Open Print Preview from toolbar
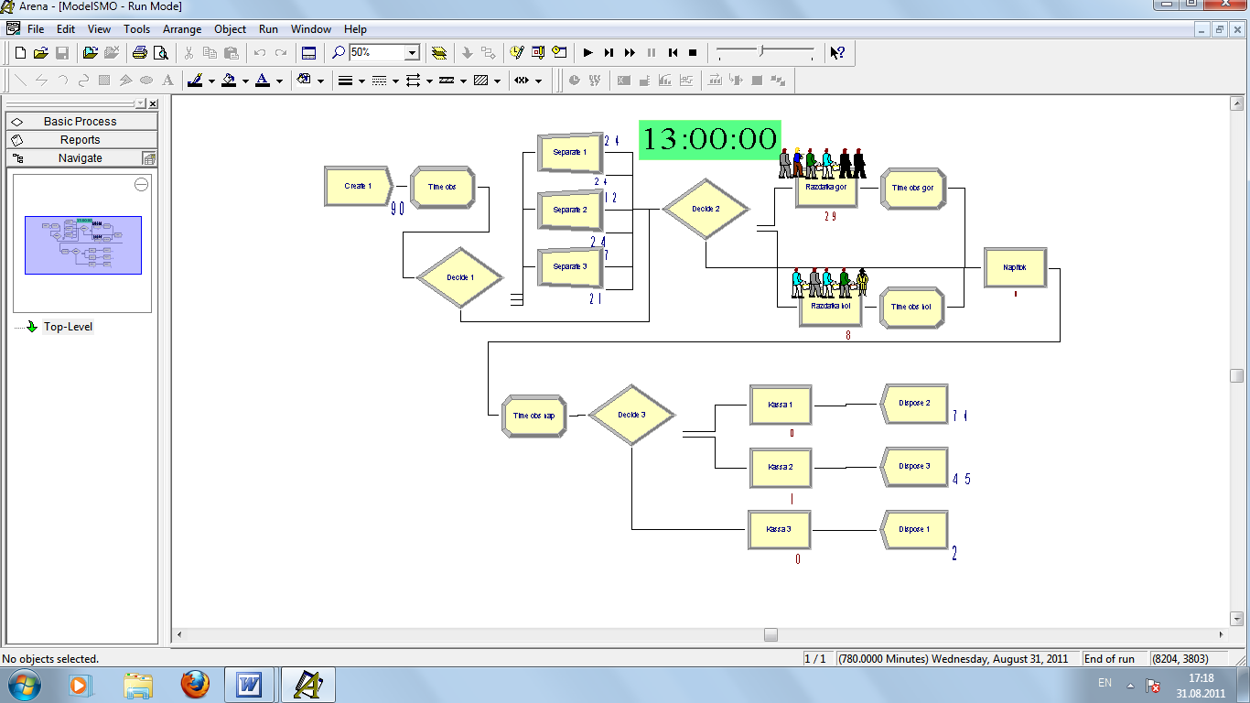This screenshot has width=1250, height=703. click(x=159, y=53)
